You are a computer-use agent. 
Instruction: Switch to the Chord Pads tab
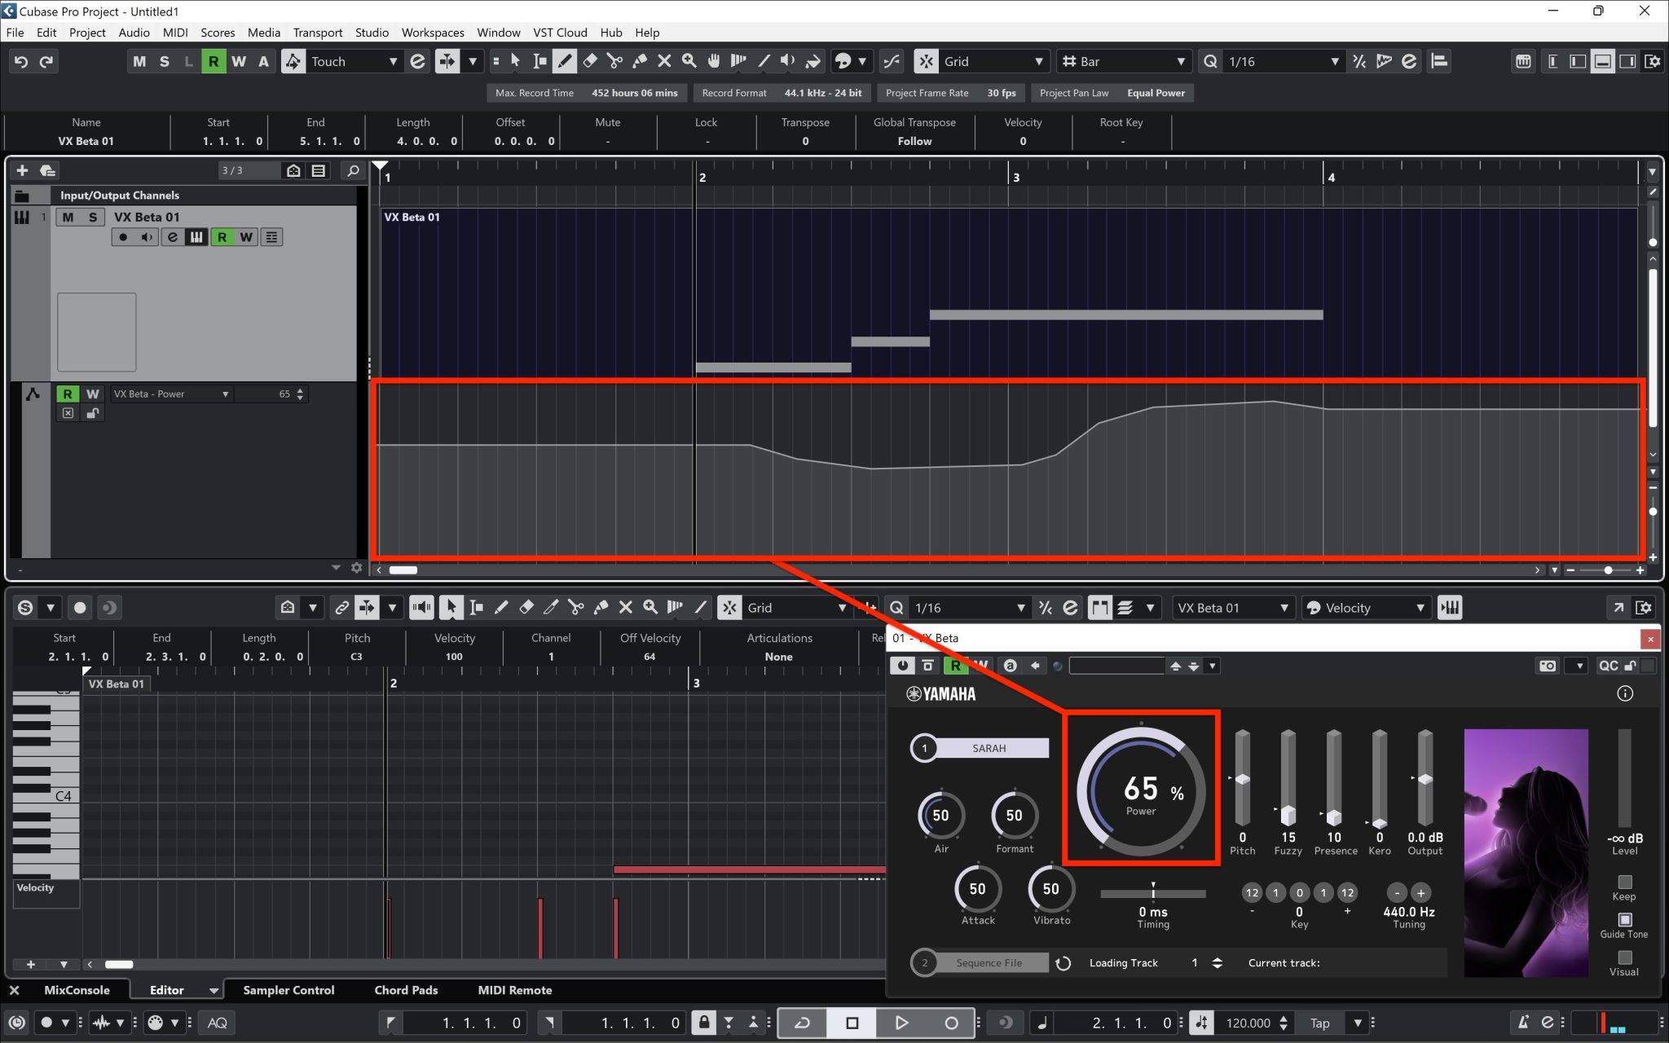405,990
